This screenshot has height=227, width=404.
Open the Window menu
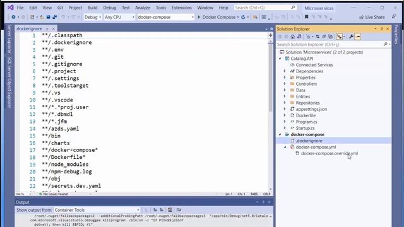(x=205, y=8)
